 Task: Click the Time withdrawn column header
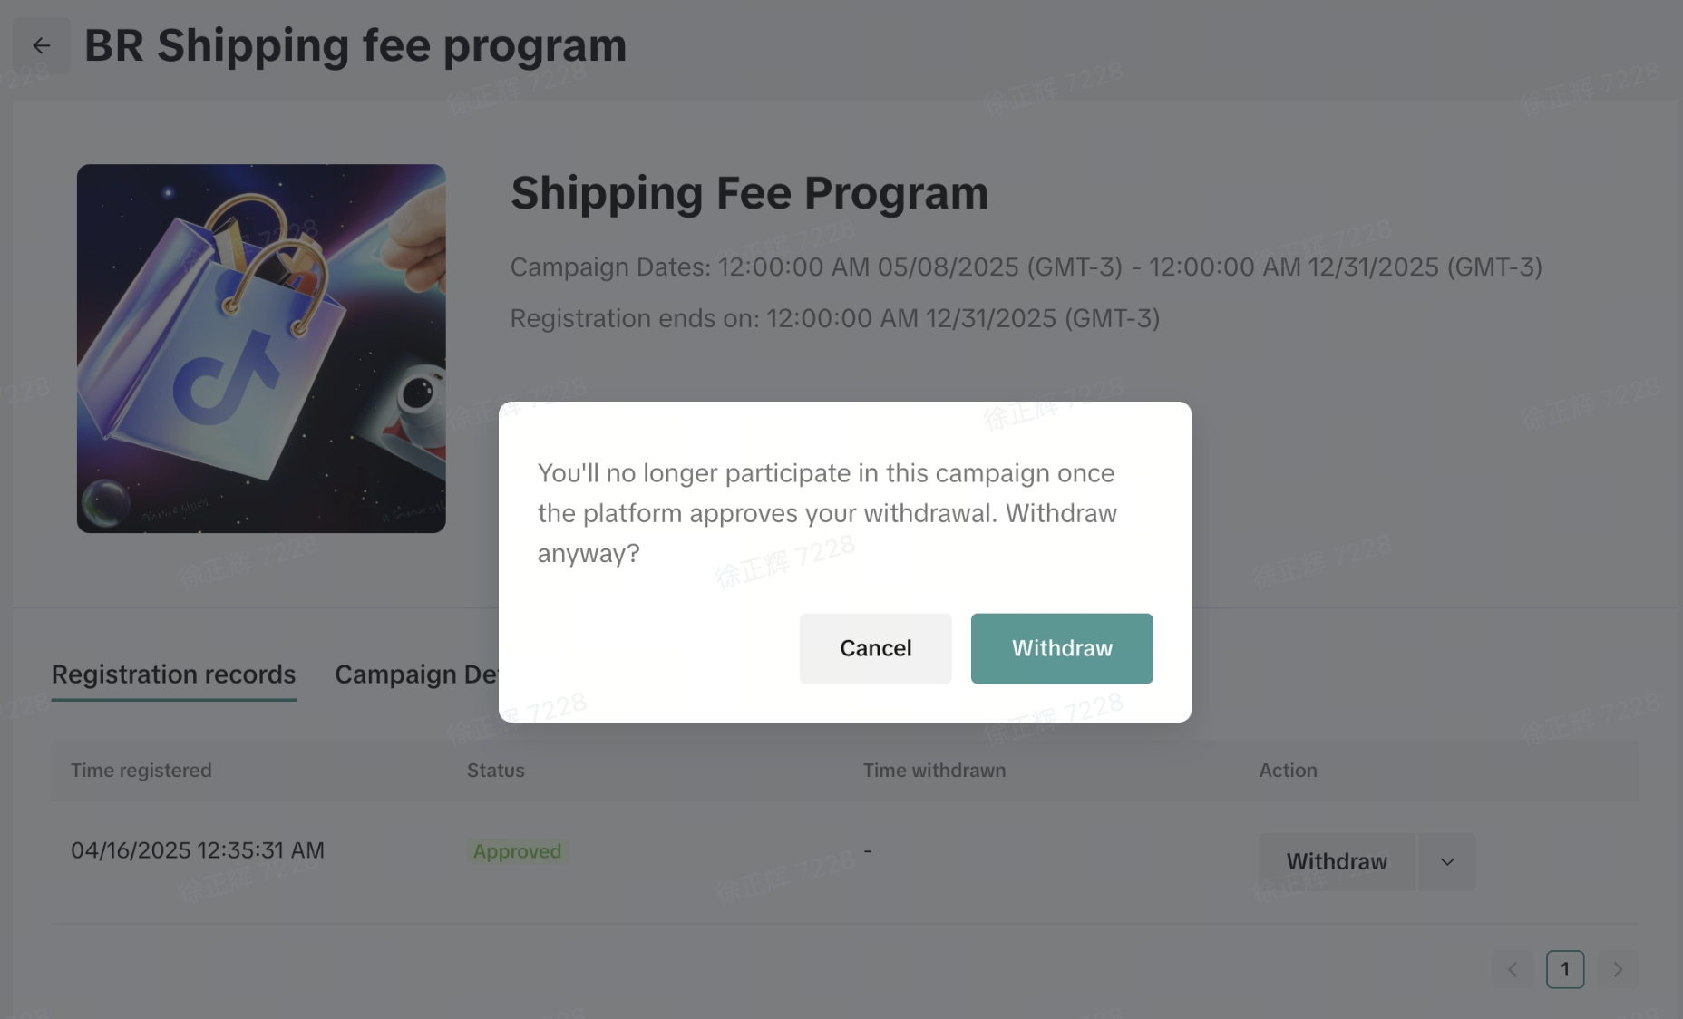[934, 771]
